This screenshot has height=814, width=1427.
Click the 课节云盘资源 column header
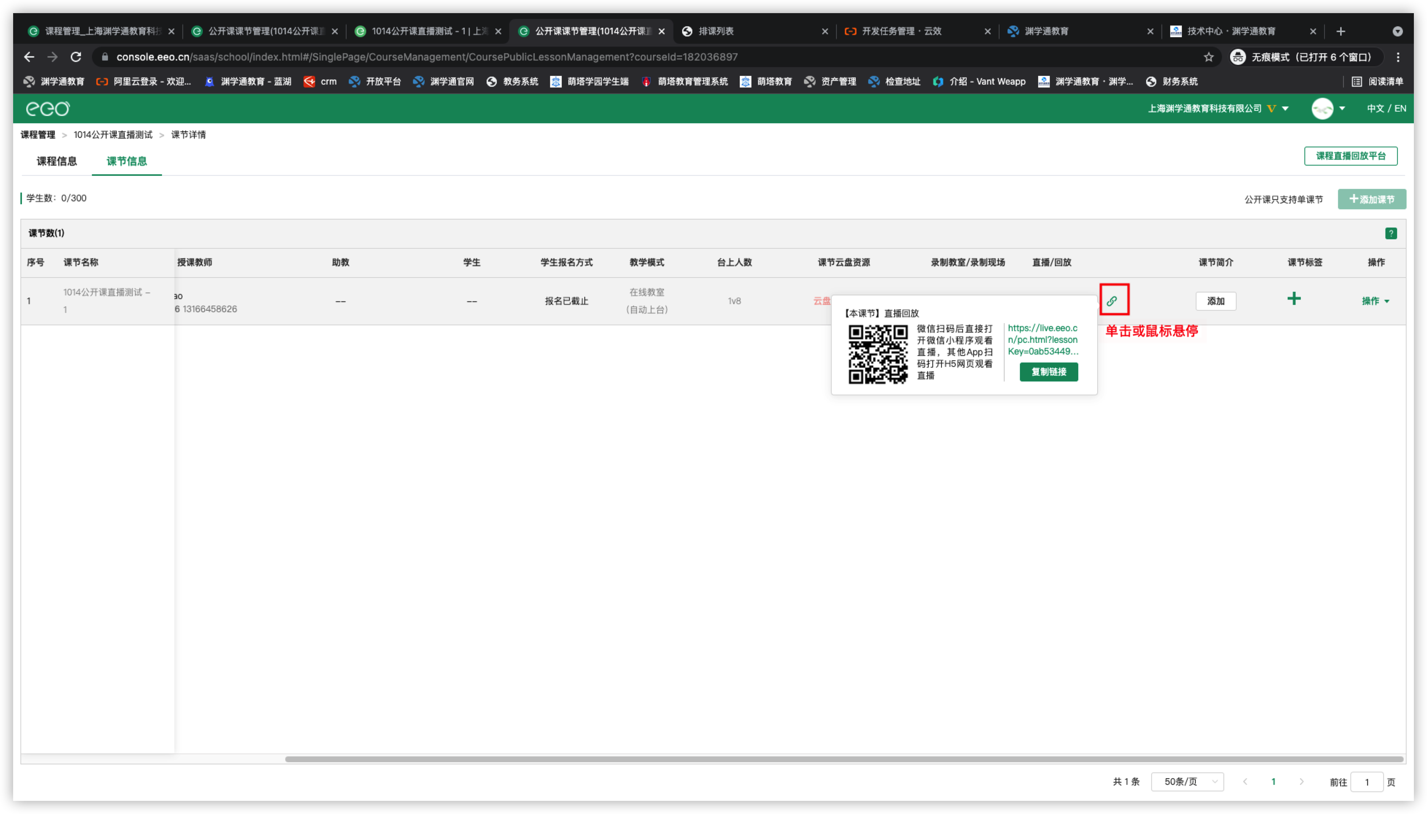click(x=843, y=262)
